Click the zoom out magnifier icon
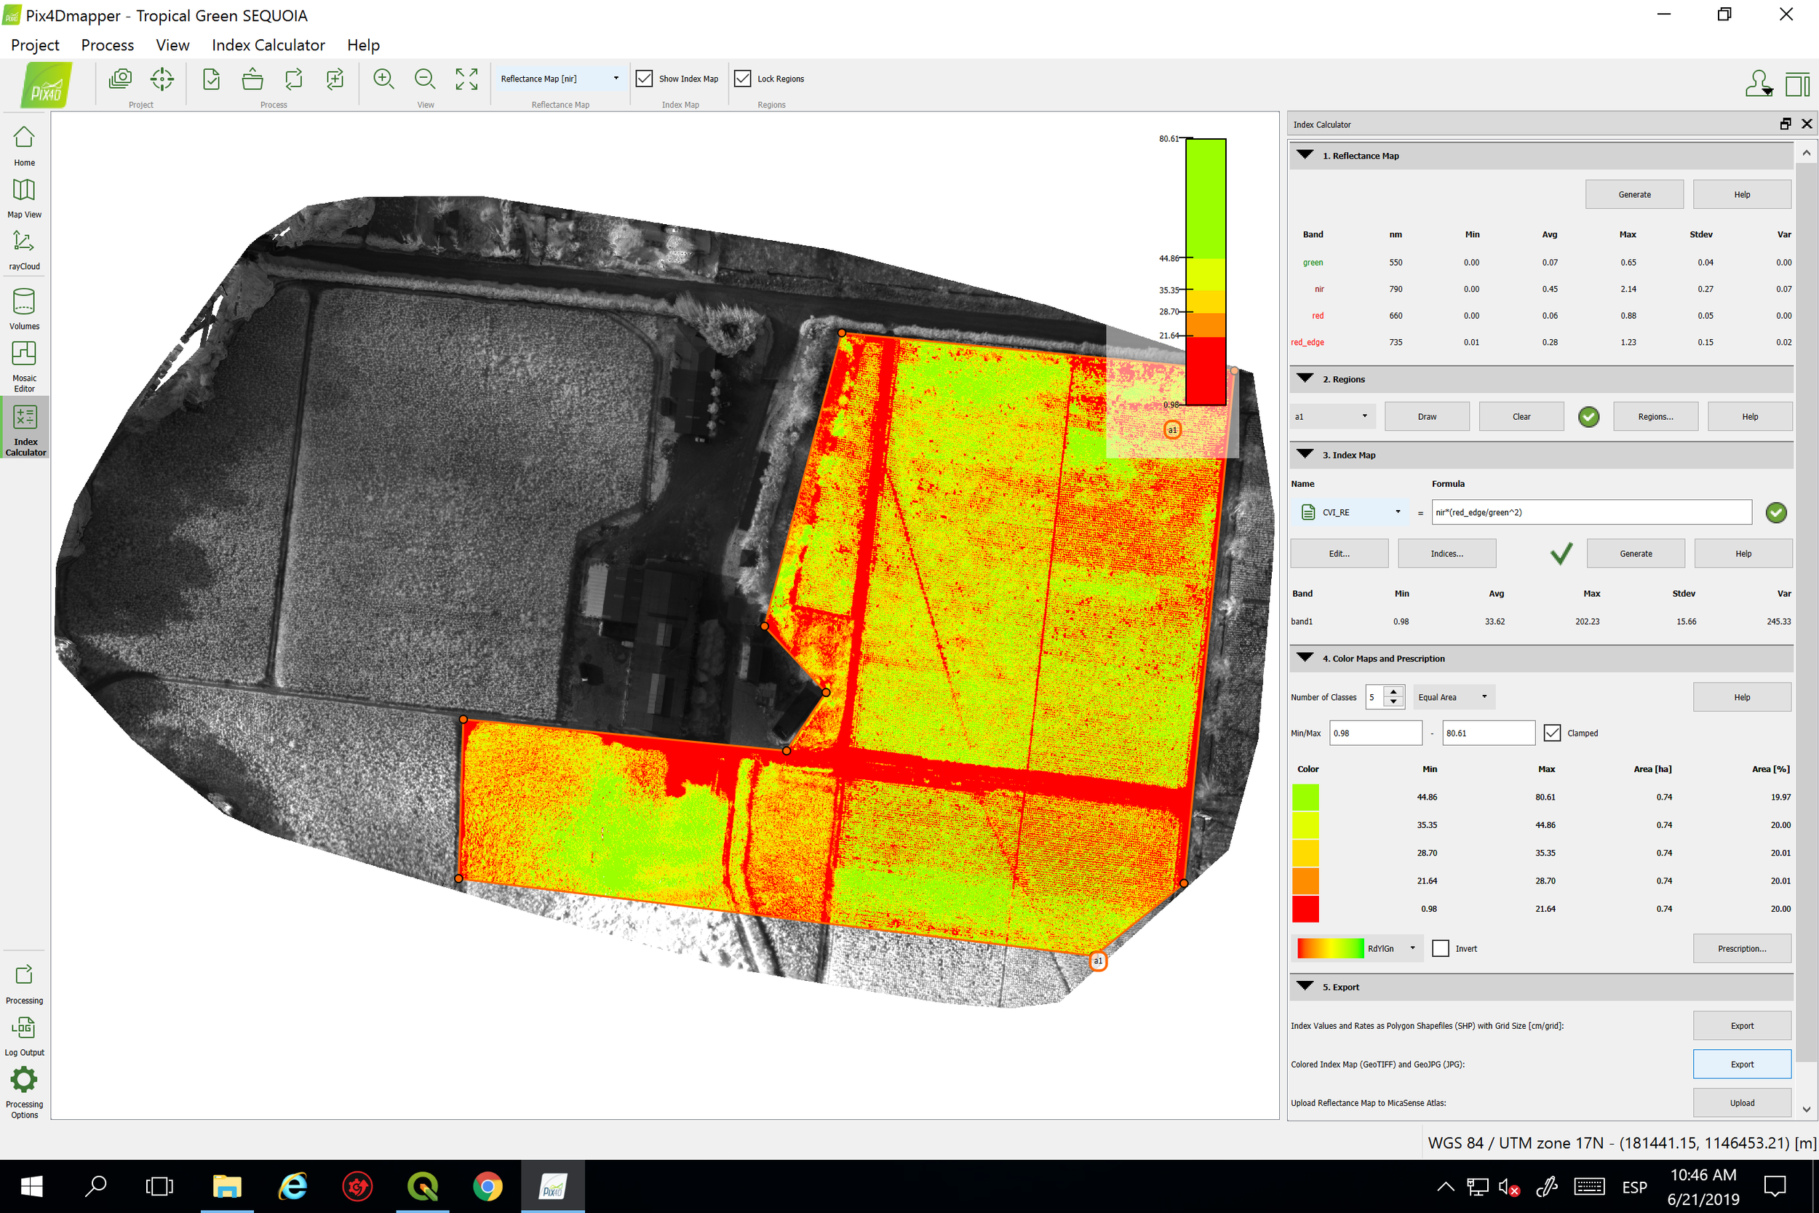Viewport: 1819px width, 1213px height. coord(425,79)
